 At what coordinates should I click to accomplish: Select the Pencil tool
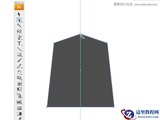pyautogui.click(x=19, y=66)
